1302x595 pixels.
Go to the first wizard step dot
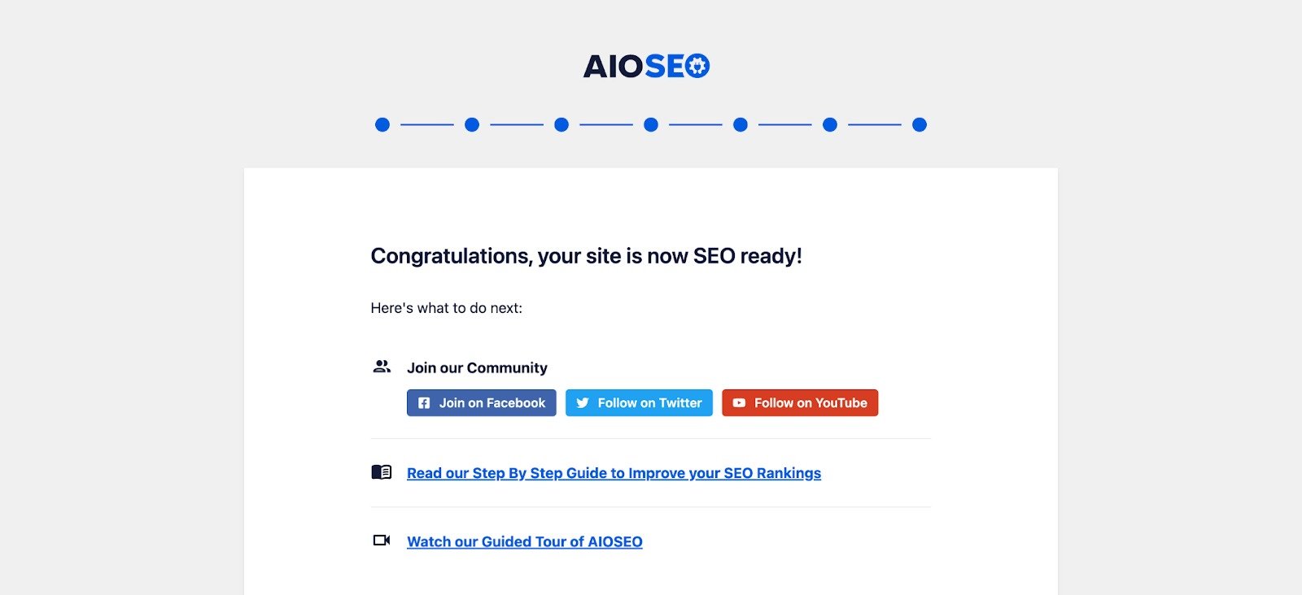[x=382, y=124]
